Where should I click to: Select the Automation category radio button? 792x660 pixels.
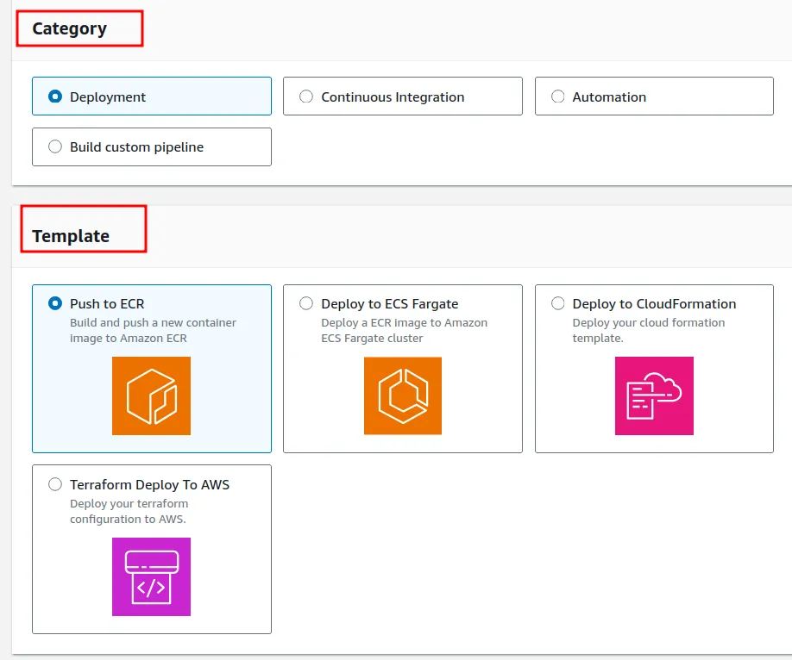tap(557, 97)
